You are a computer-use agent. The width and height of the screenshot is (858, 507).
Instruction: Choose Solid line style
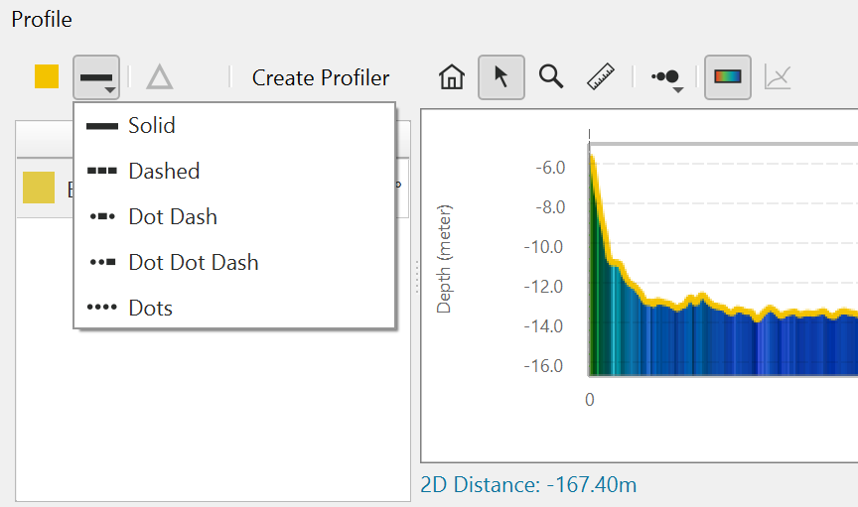click(151, 126)
